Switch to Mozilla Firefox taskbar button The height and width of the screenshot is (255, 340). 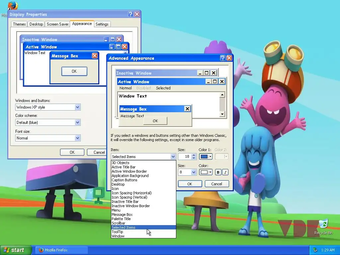(x=61, y=250)
